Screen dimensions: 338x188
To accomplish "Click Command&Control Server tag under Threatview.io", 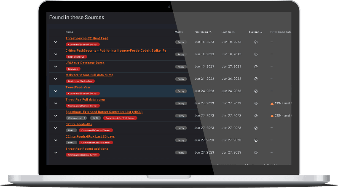I will click(x=83, y=45).
